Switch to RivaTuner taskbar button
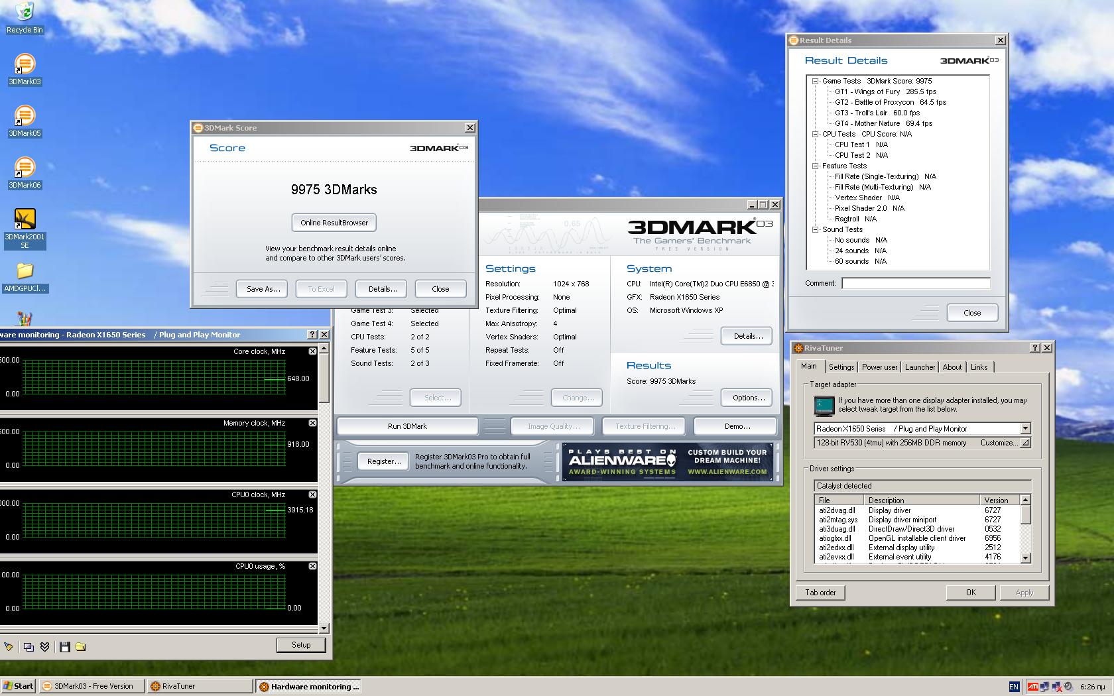Viewport: 1114px width, 696px height. click(200, 686)
